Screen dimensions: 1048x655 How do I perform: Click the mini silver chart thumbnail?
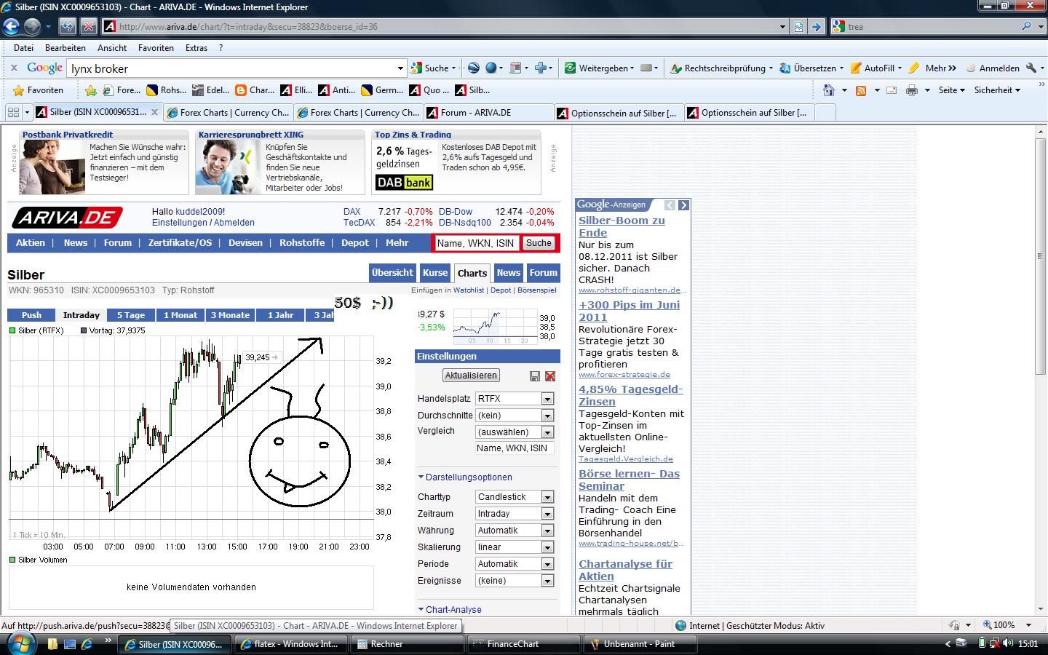pos(495,327)
